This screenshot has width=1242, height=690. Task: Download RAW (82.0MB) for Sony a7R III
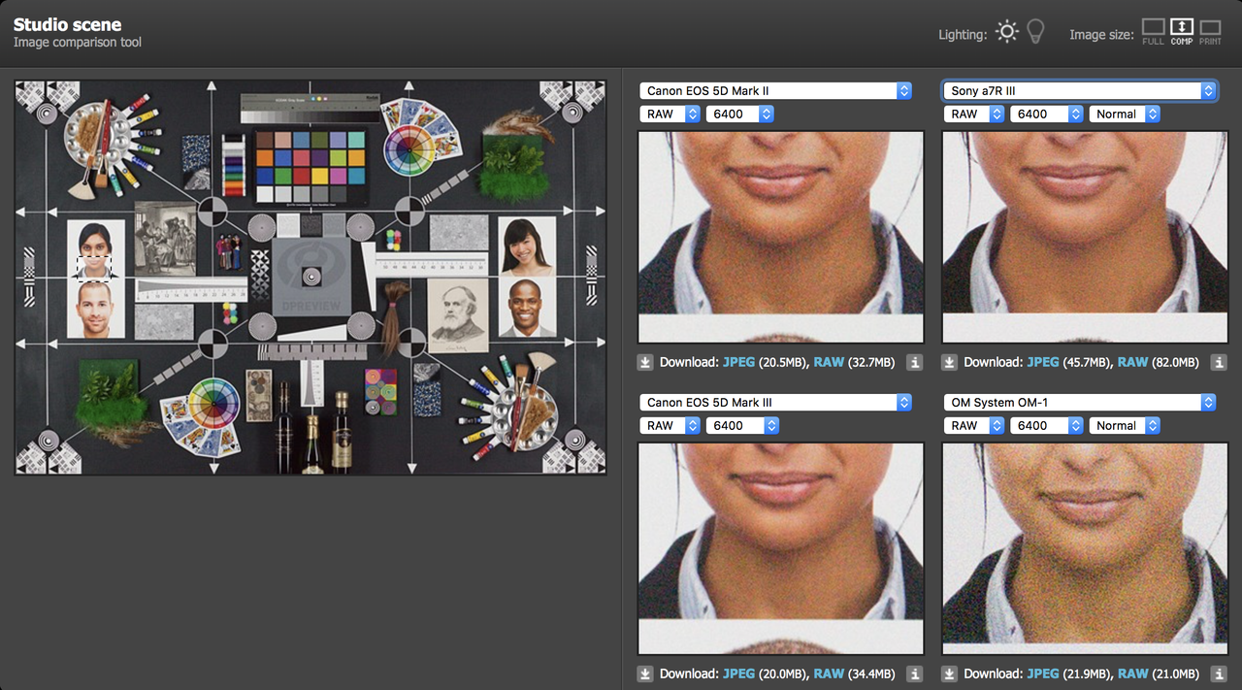1133,362
